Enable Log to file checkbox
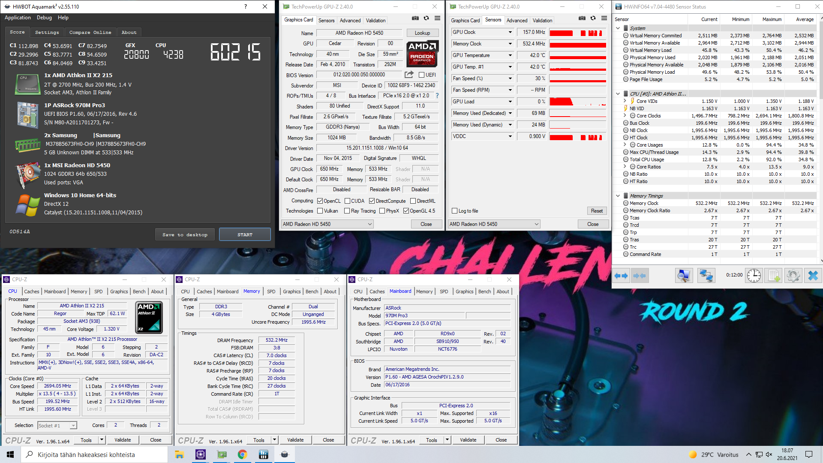 [454, 211]
